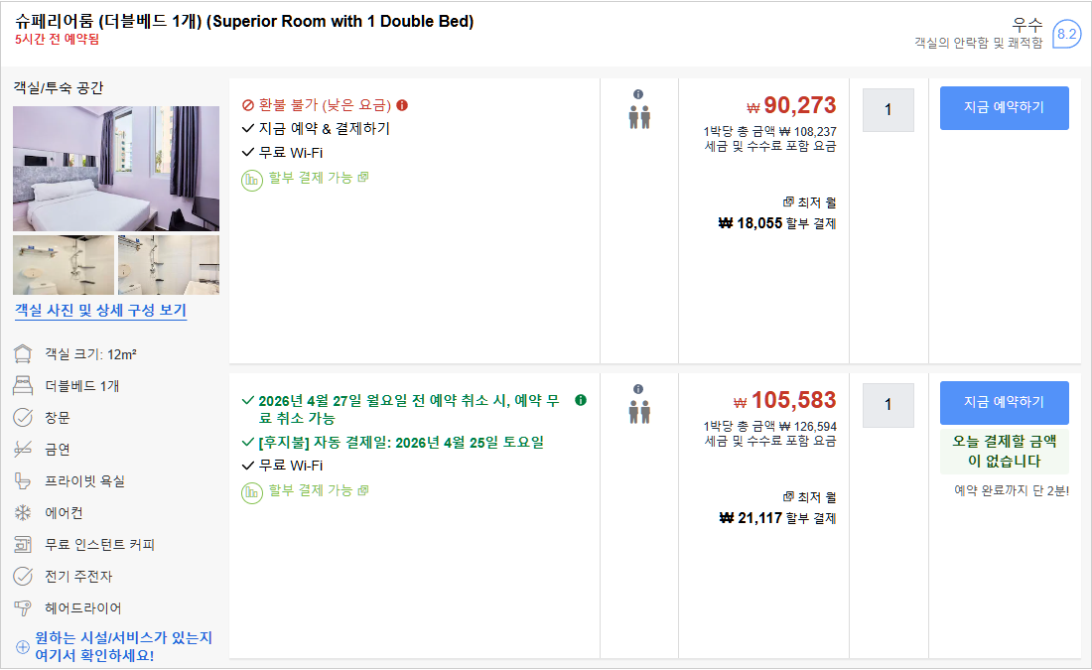This screenshot has height=670, width=1092.
Task: Click the occupancy info icon in the ₩90,273 row
Action: 638,94
